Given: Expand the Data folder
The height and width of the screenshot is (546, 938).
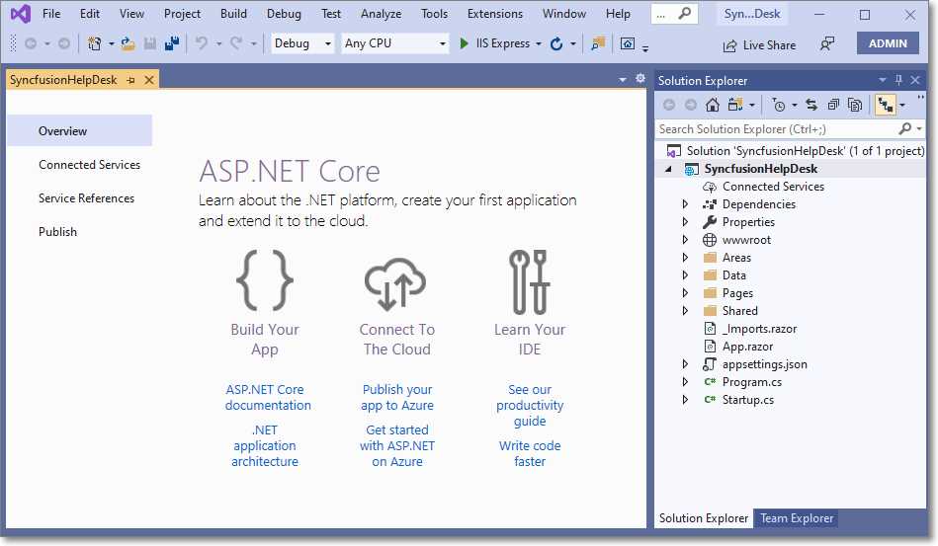Looking at the screenshot, I should 686,275.
